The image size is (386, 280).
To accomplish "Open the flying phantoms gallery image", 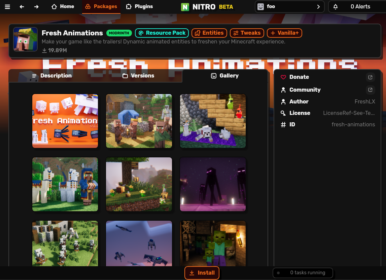I will tap(139, 243).
